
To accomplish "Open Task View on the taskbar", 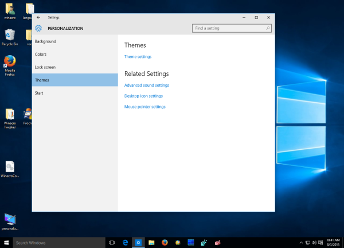I will [x=112, y=242].
